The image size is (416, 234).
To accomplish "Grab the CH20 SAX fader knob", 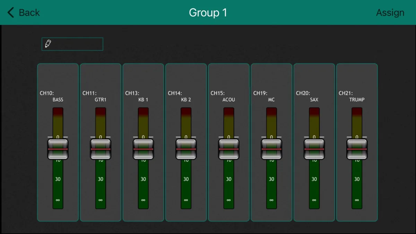I will [314, 149].
